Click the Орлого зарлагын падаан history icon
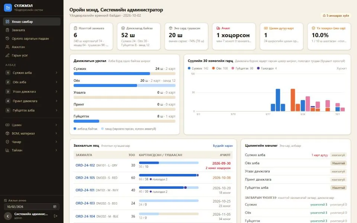 (x=7, y=38)
